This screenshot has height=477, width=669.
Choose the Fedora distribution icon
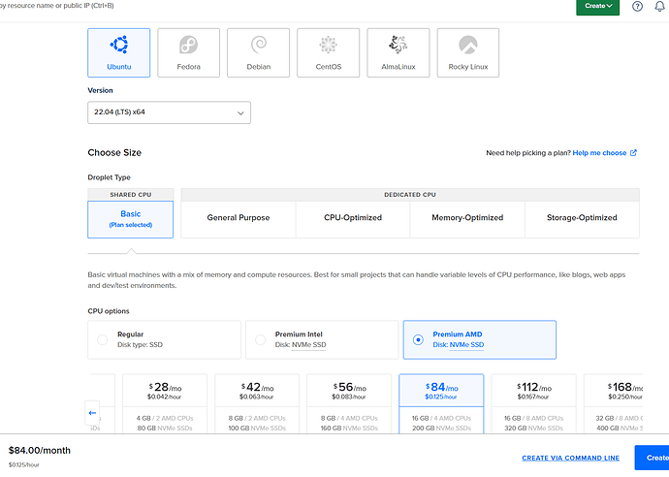point(188,45)
